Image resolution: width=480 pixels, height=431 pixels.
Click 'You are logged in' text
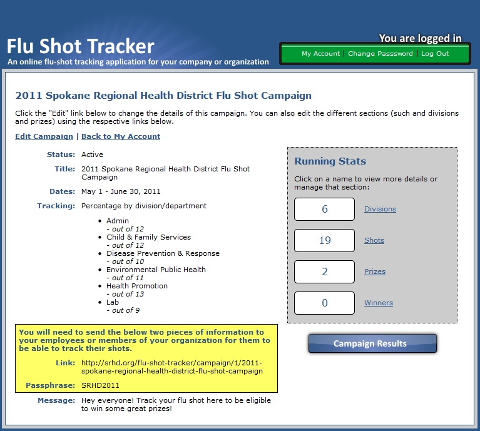click(x=420, y=38)
